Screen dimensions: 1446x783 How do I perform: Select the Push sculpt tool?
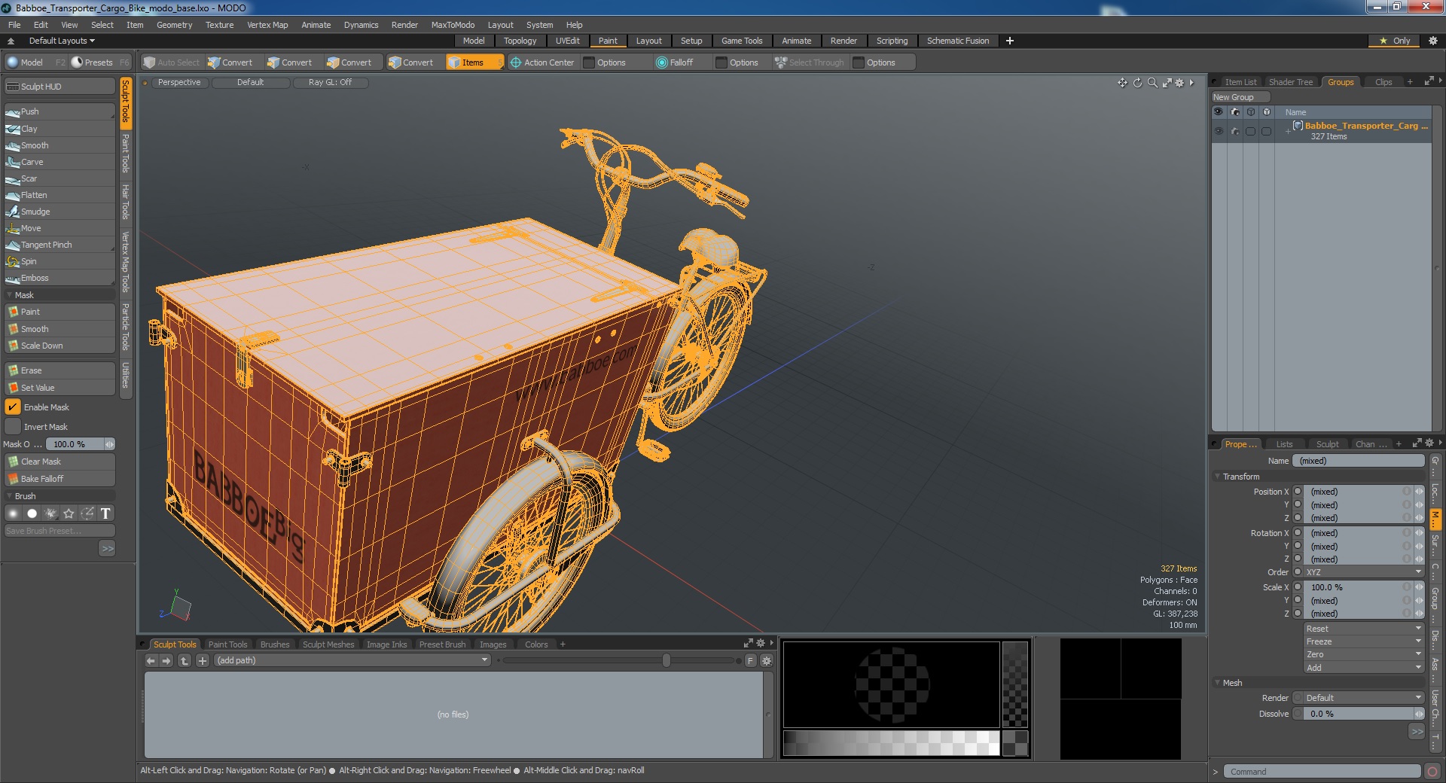(x=59, y=111)
